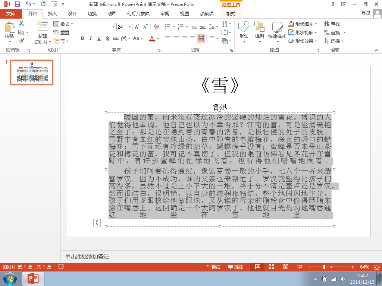Cut the selection with the scissors icon

[21, 24]
